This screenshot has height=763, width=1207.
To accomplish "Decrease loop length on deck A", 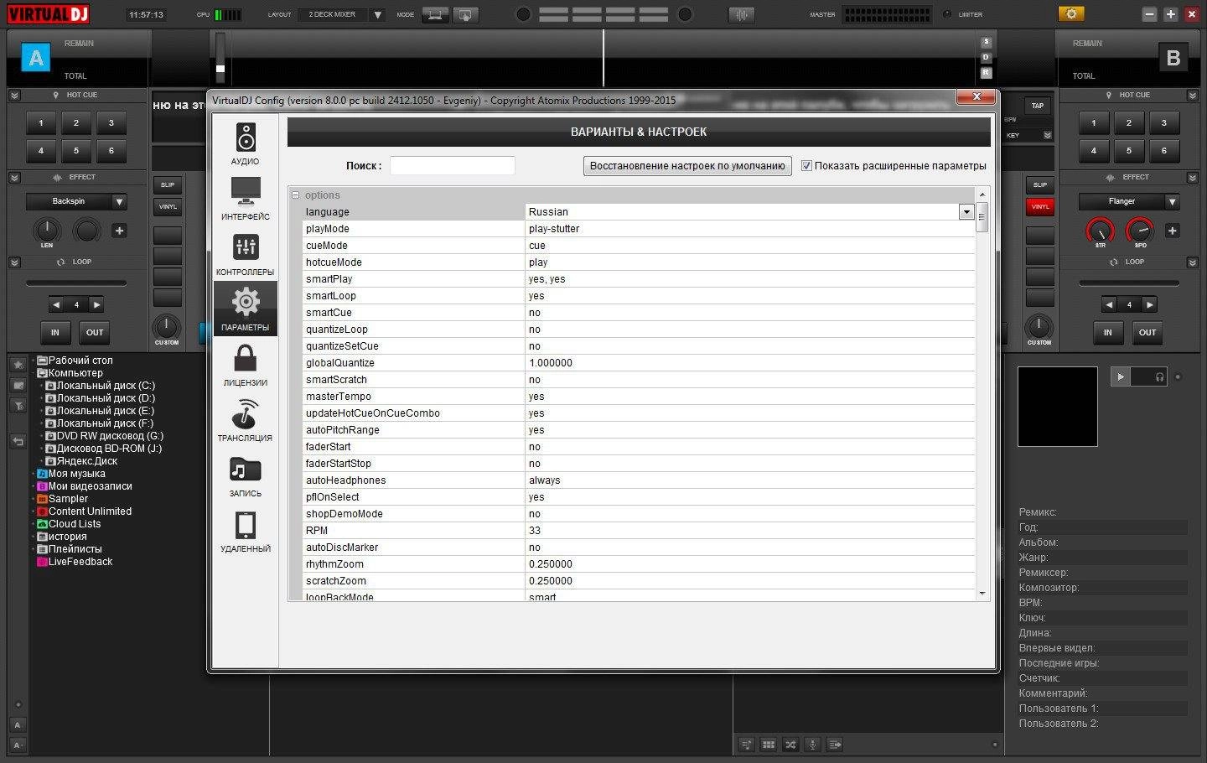I will [x=56, y=305].
